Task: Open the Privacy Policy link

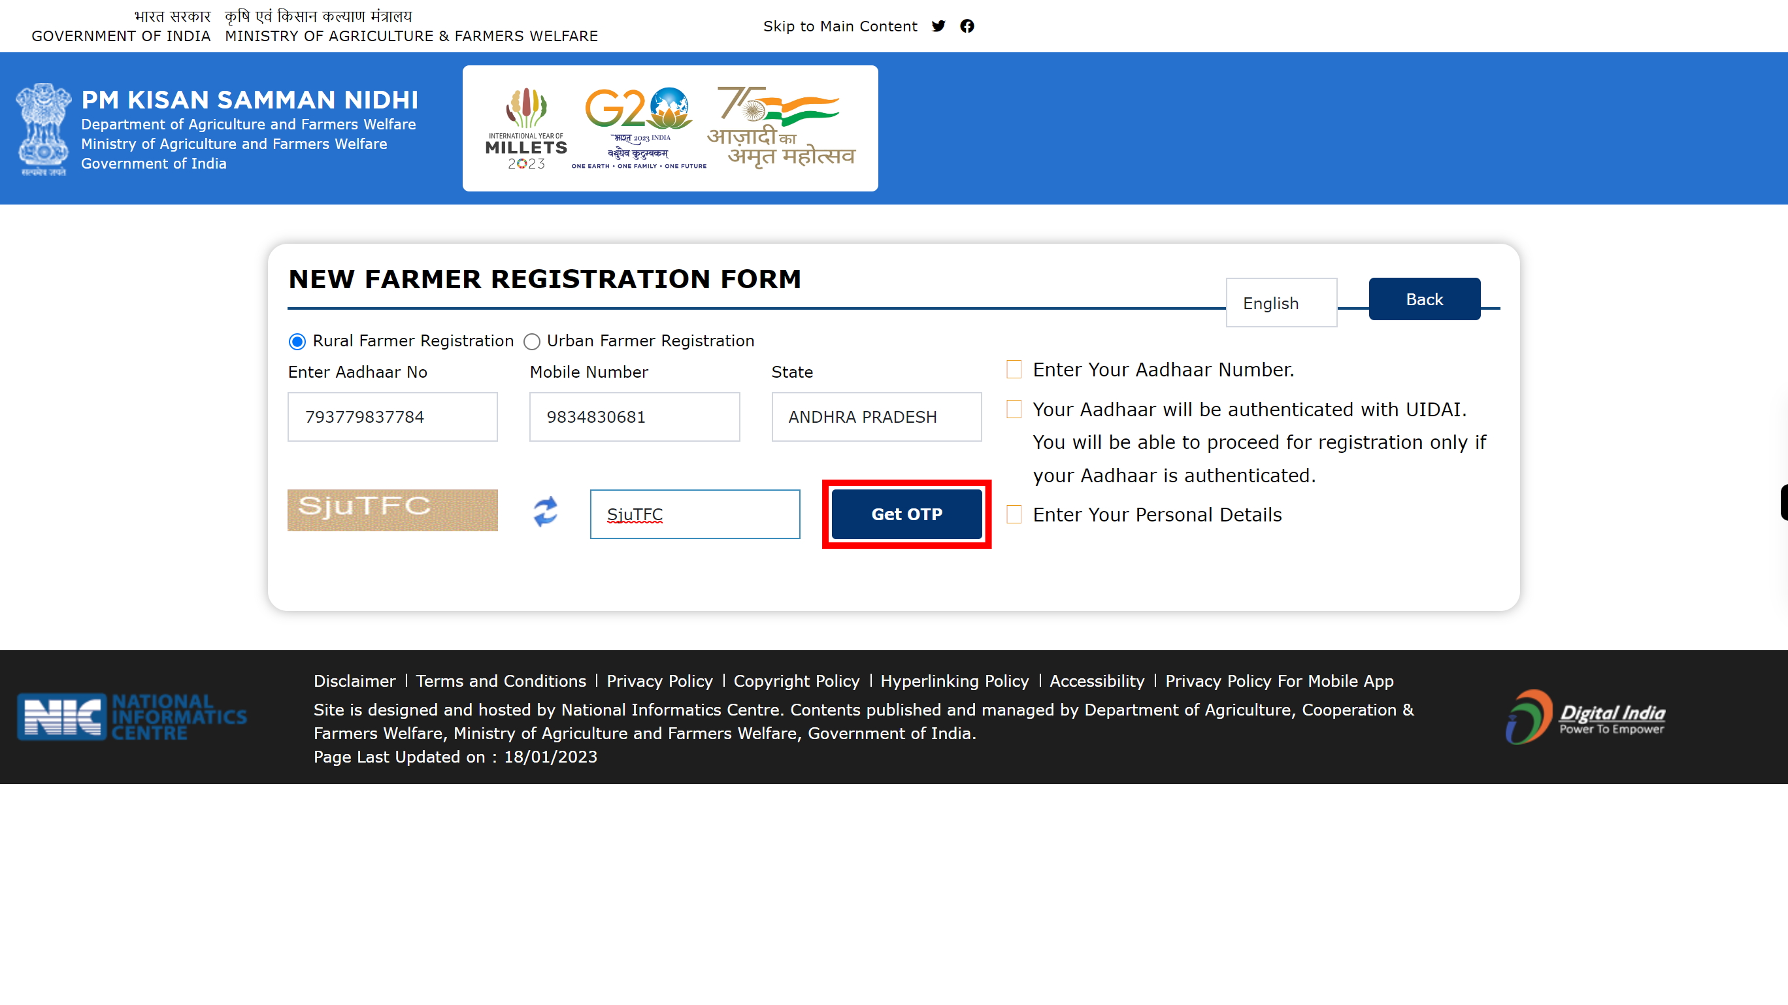Action: [x=661, y=681]
